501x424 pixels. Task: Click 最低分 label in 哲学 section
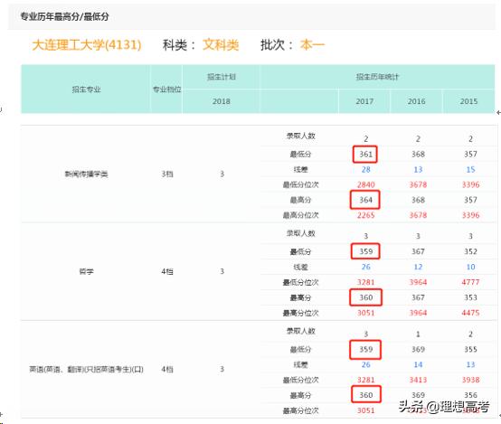click(x=300, y=252)
